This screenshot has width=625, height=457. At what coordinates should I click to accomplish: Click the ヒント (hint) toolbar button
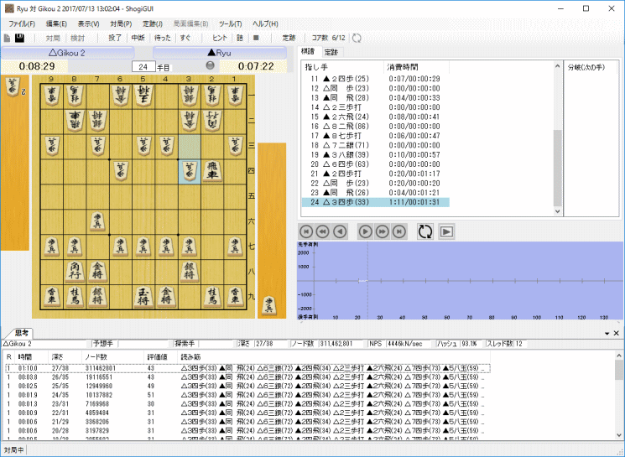click(219, 38)
